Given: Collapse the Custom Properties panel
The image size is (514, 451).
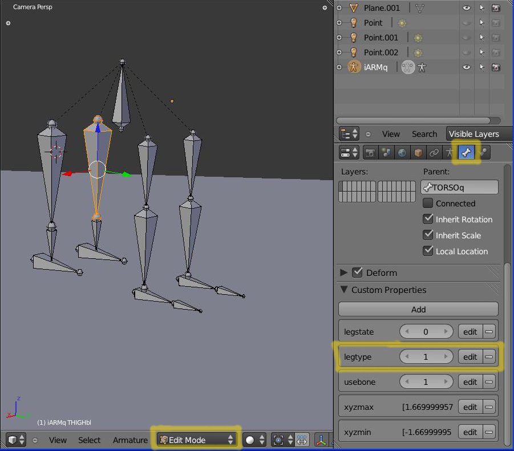Looking at the screenshot, I should tap(343, 290).
